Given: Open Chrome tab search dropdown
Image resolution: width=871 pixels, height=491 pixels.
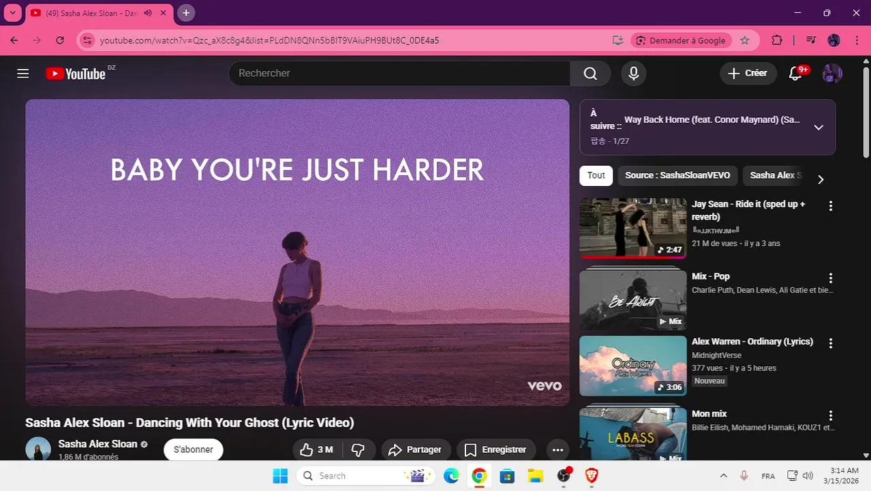Looking at the screenshot, I should [x=12, y=13].
